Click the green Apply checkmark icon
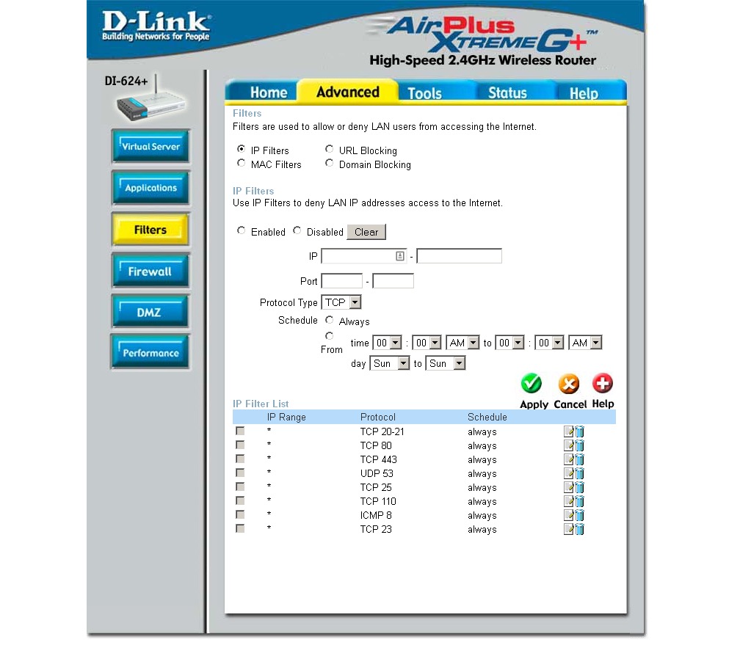Image resolution: width=740 pixels, height=645 pixels. tap(532, 384)
